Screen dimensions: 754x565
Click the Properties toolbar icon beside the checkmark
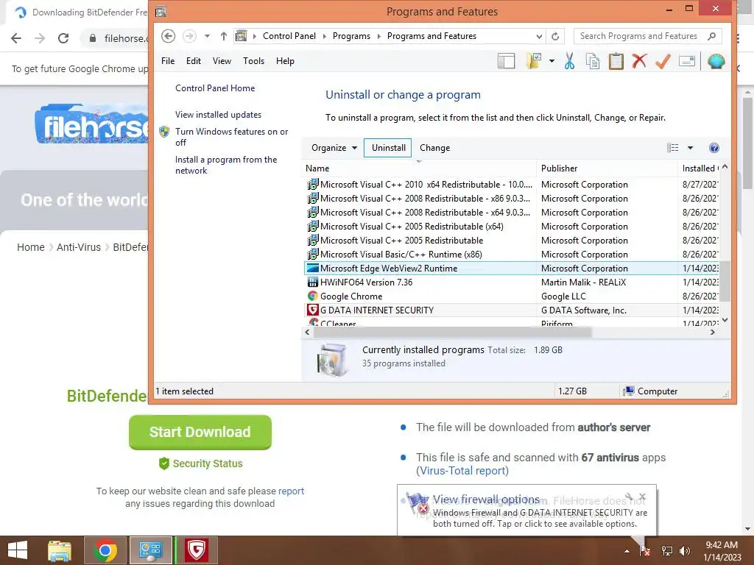(x=687, y=61)
